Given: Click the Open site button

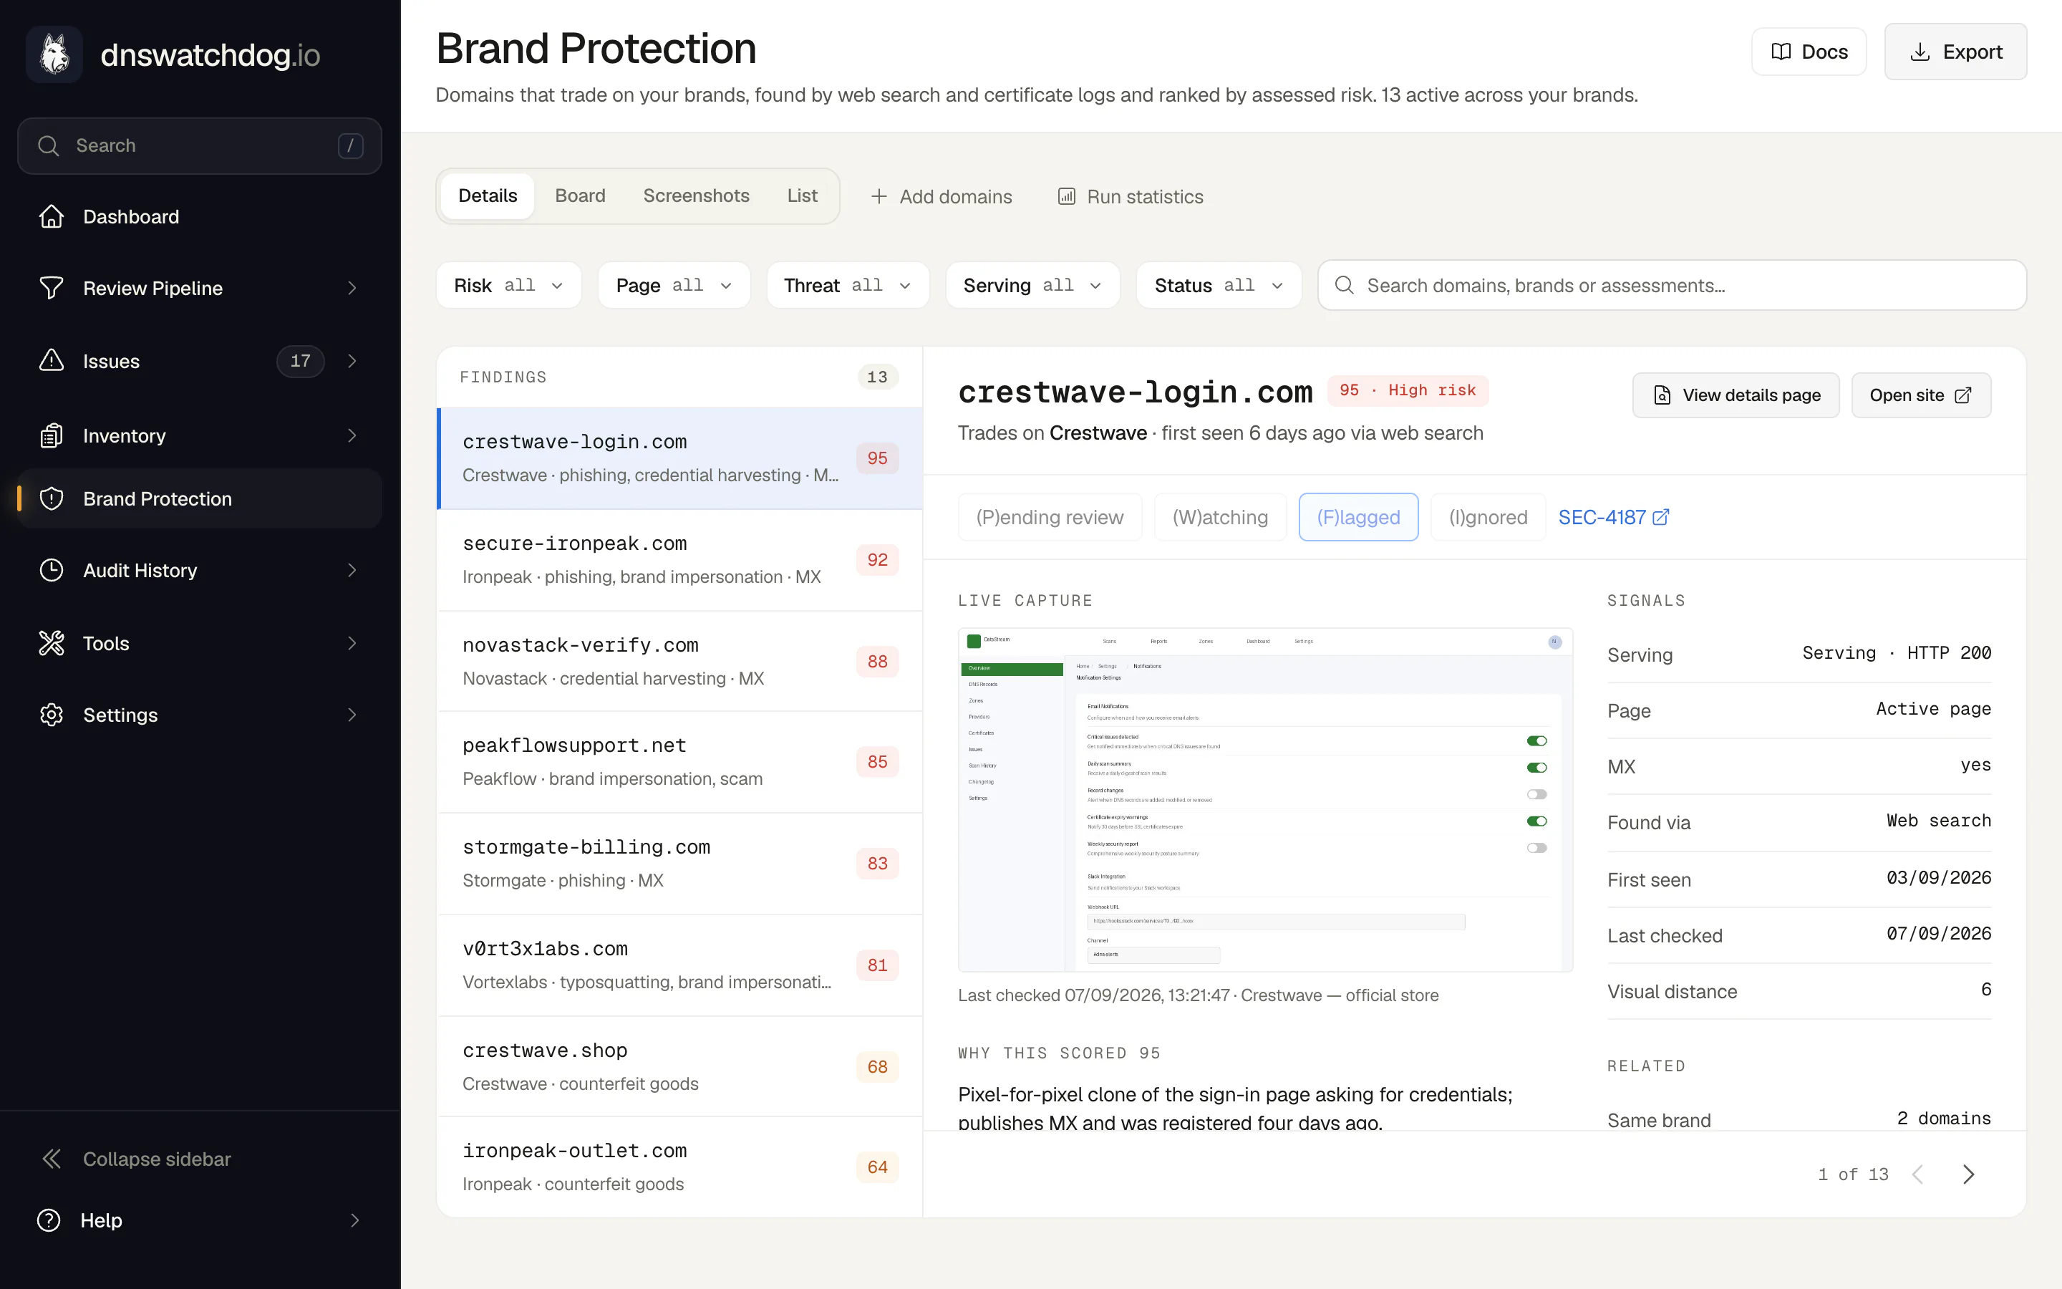Looking at the screenshot, I should pos(1920,395).
